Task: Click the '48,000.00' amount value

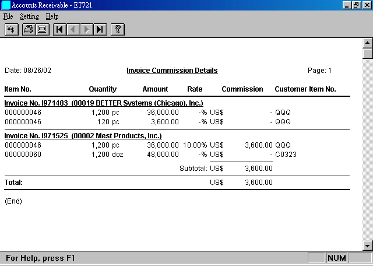Action: pos(163,155)
